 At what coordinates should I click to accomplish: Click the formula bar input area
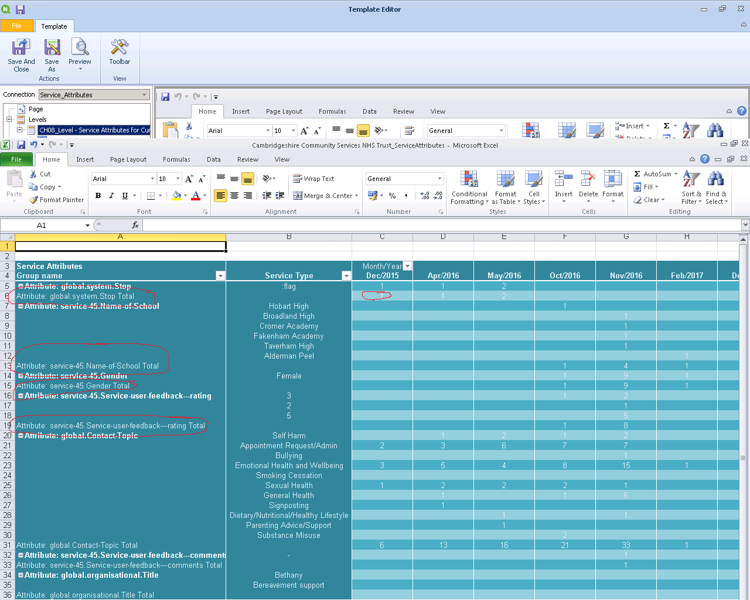pos(442,225)
